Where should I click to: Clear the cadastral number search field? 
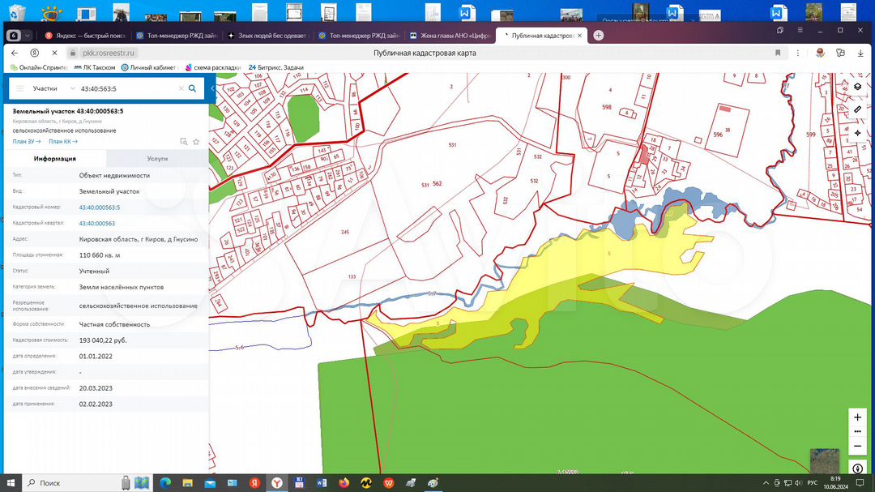tap(181, 88)
